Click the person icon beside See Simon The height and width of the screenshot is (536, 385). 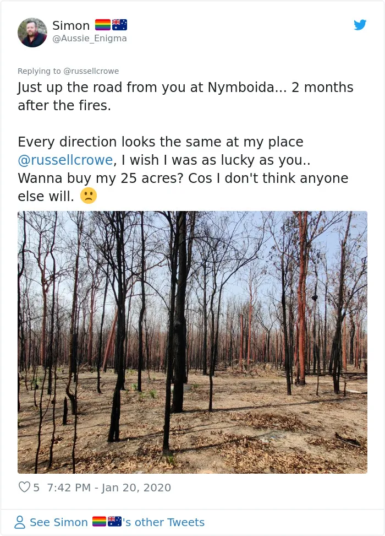pos(20,522)
